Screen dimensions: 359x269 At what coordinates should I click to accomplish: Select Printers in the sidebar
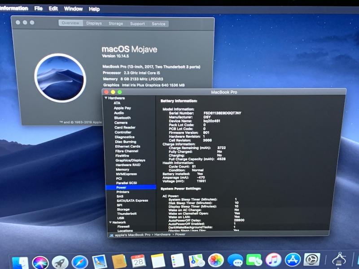123,192
